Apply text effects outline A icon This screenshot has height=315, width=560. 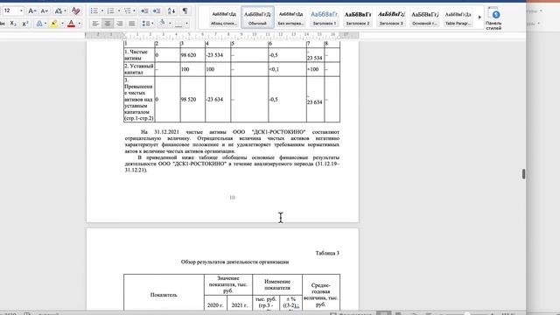pyautogui.click(x=39, y=24)
